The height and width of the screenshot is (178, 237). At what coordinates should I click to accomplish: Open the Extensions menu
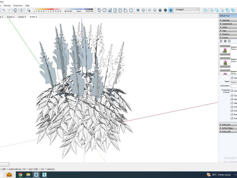pos(18,5)
